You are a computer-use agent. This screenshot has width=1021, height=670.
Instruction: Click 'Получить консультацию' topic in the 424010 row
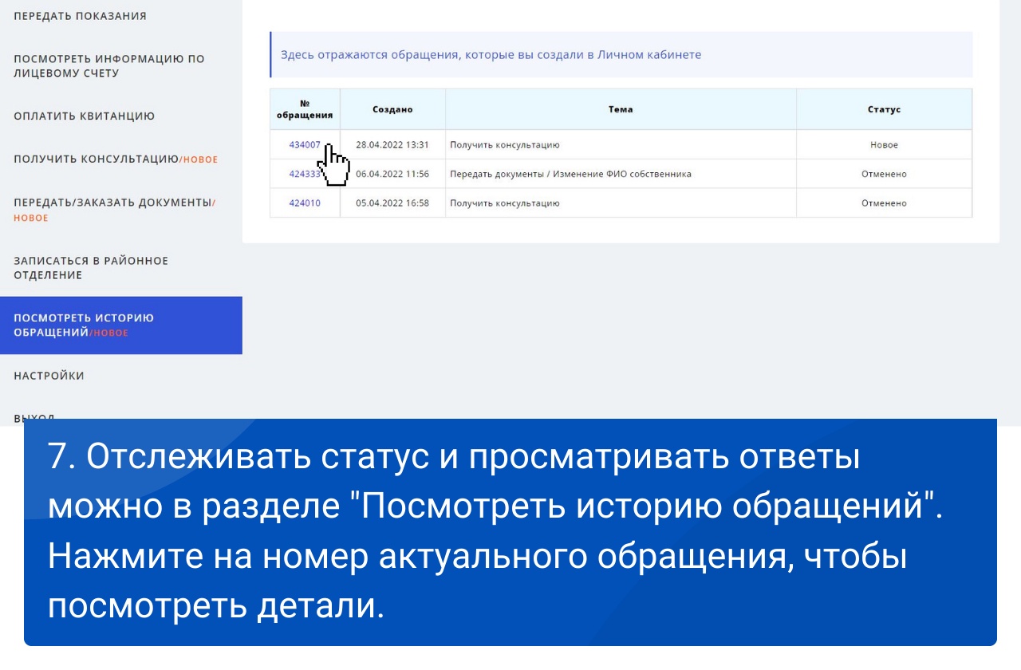coord(505,203)
